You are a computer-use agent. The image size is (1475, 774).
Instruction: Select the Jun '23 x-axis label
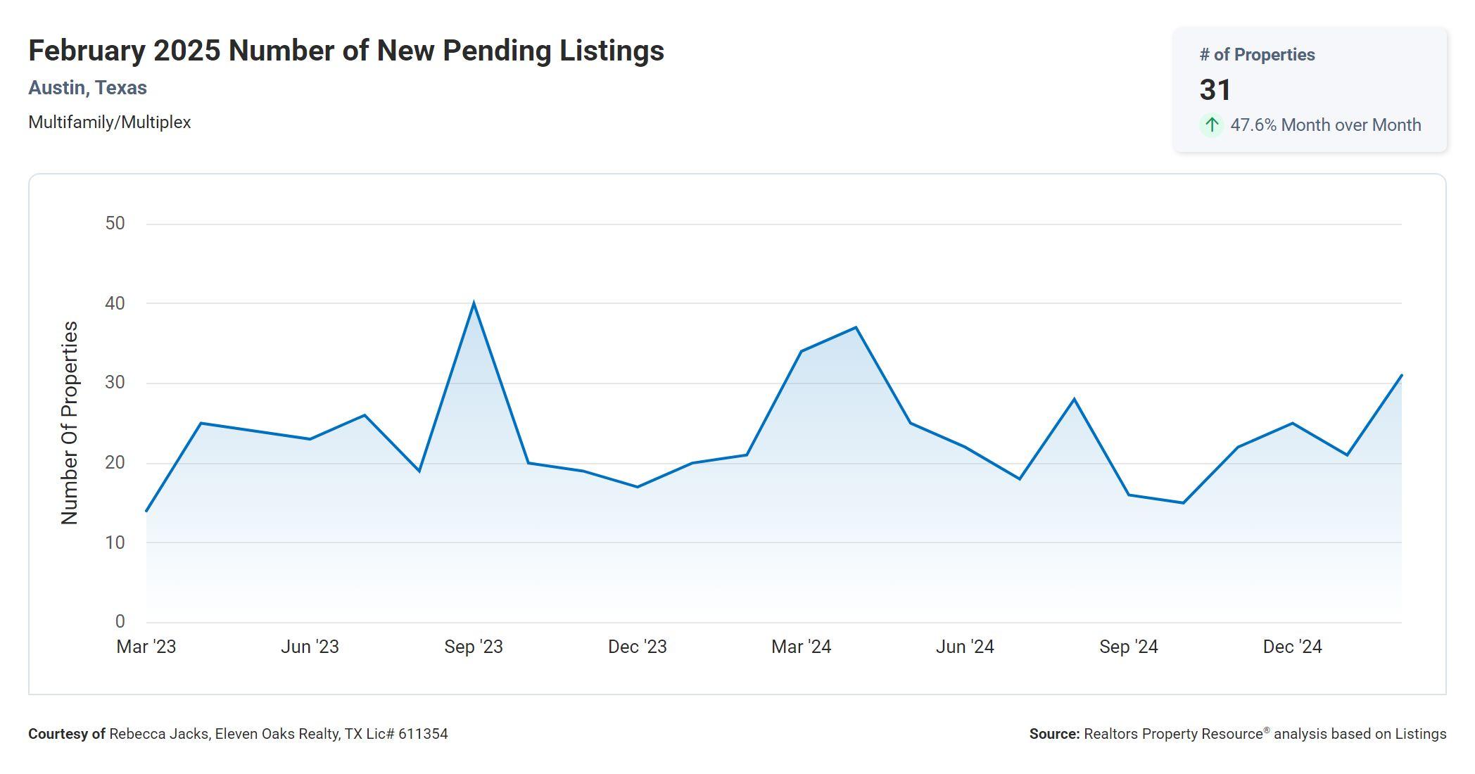(x=310, y=647)
